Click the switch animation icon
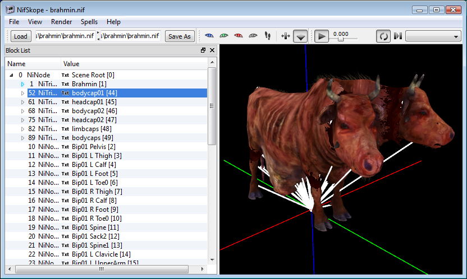Viewport: 467px width, 279px height. 398,36
